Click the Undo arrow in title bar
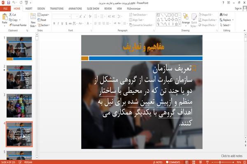Viewport: 247px width, 164px height. tap(14, 2)
